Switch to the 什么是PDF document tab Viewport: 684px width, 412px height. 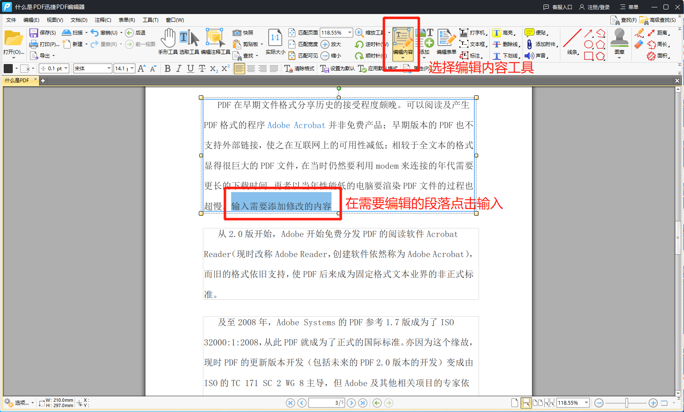(x=16, y=81)
